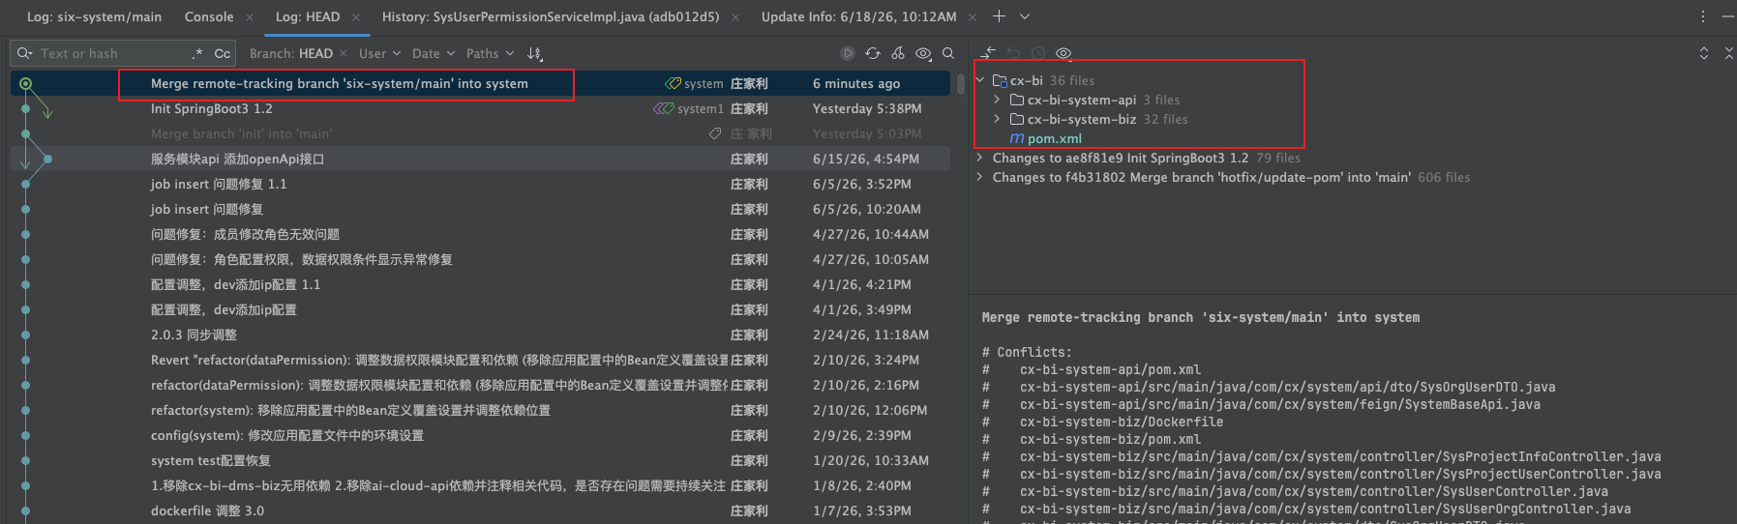Click the Find magnifier icon in log toolbar
This screenshot has width=1737, height=524.
(948, 53)
